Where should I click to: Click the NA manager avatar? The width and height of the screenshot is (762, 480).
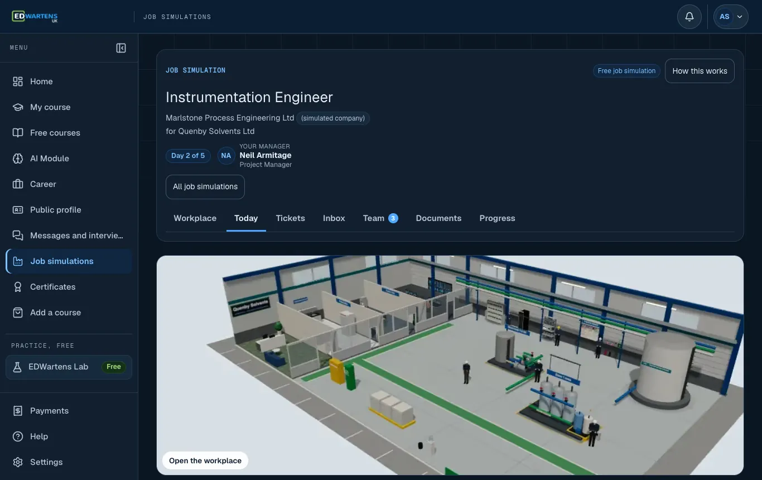(x=226, y=156)
